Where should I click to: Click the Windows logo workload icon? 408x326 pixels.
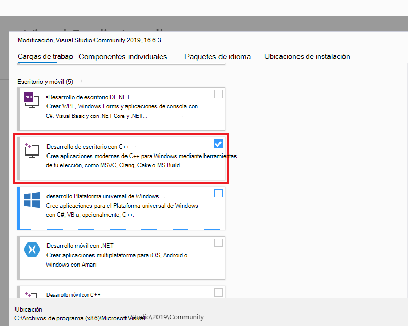[32, 200]
